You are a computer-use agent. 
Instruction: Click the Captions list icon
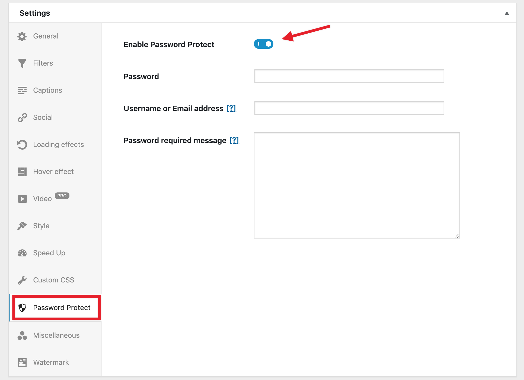pos(22,90)
